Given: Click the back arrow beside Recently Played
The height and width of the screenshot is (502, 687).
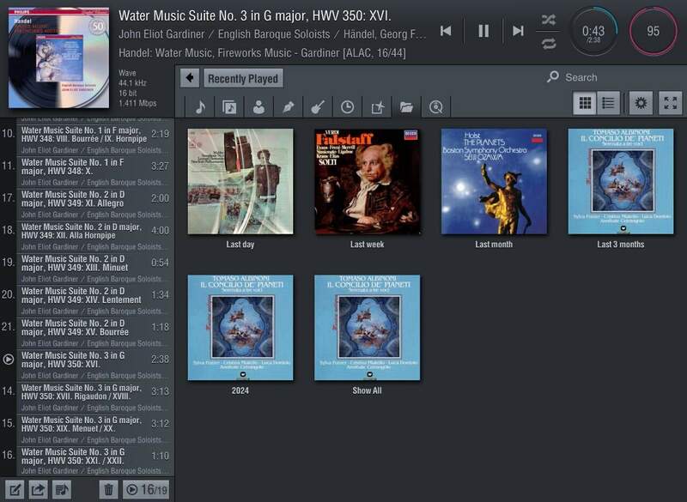Looking at the screenshot, I should [190, 78].
